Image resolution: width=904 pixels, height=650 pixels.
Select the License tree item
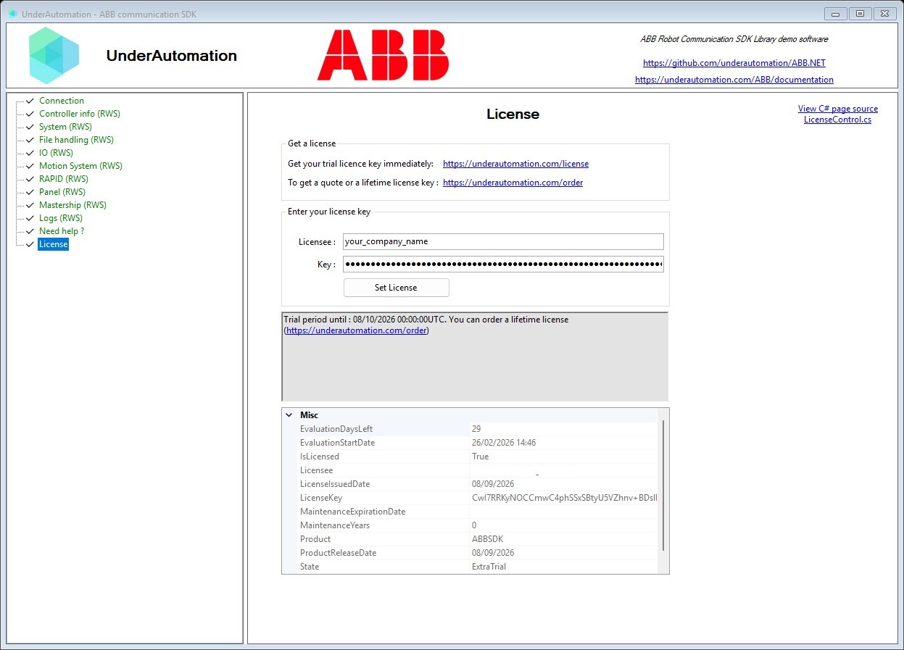tap(54, 244)
